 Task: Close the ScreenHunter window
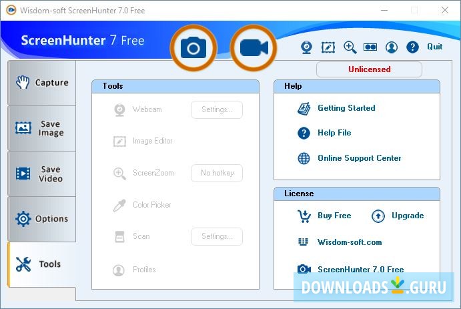coord(445,10)
